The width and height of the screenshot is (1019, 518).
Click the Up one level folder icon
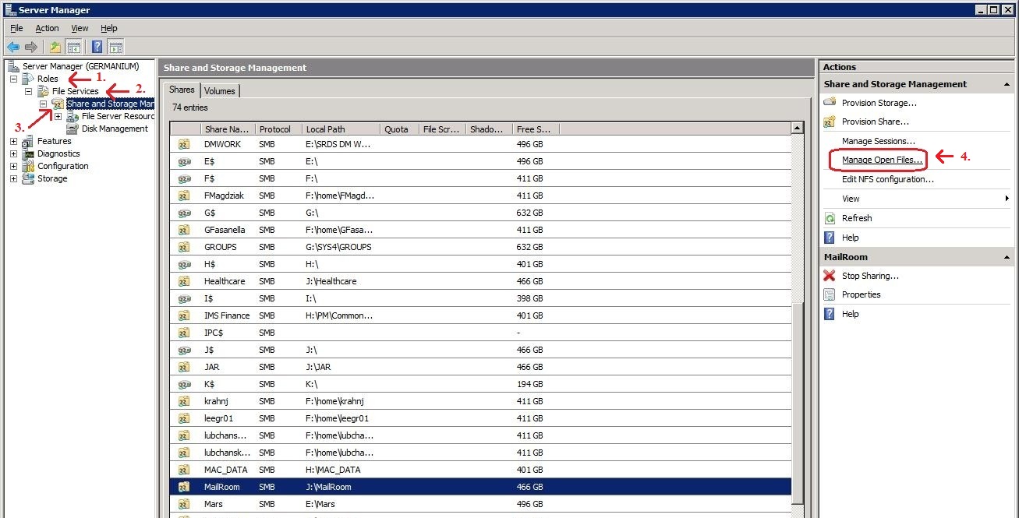(x=55, y=47)
